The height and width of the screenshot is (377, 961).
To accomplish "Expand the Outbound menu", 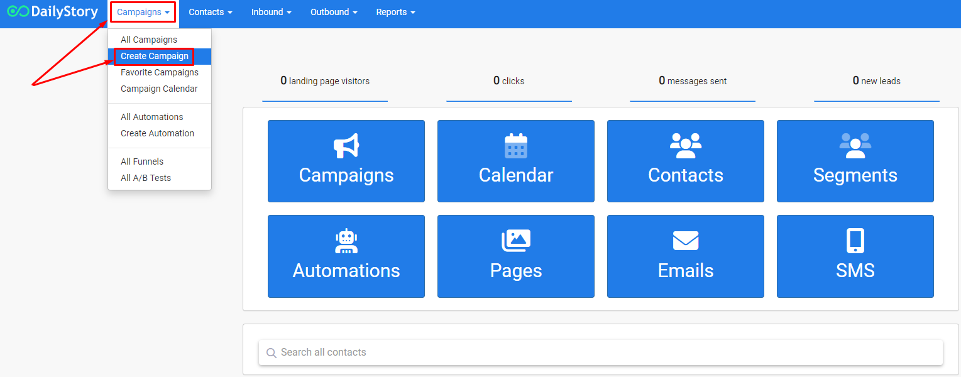I will click(x=334, y=12).
